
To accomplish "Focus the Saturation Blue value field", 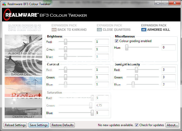I will (102, 113).
